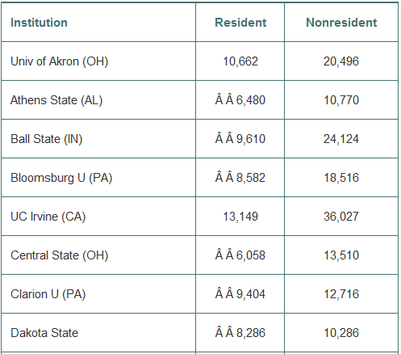Click Ball State nonresident value 24,124
This screenshot has height=354, width=401.
[x=341, y=139]
